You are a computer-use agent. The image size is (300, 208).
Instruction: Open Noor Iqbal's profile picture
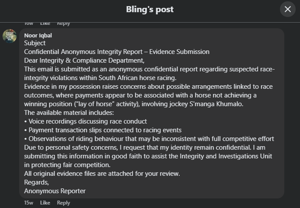point(10,36)
